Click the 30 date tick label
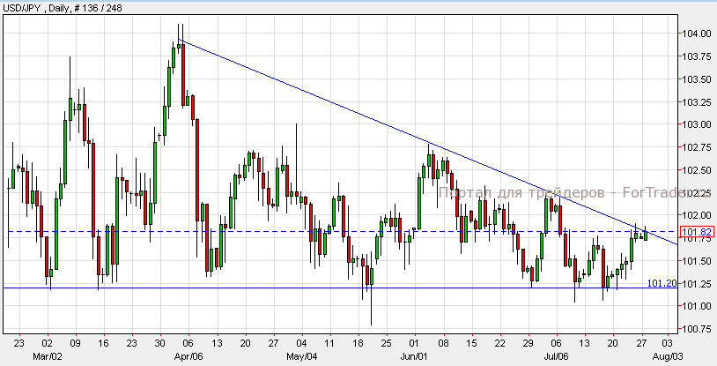717x366 pixels. click(160, 344)
